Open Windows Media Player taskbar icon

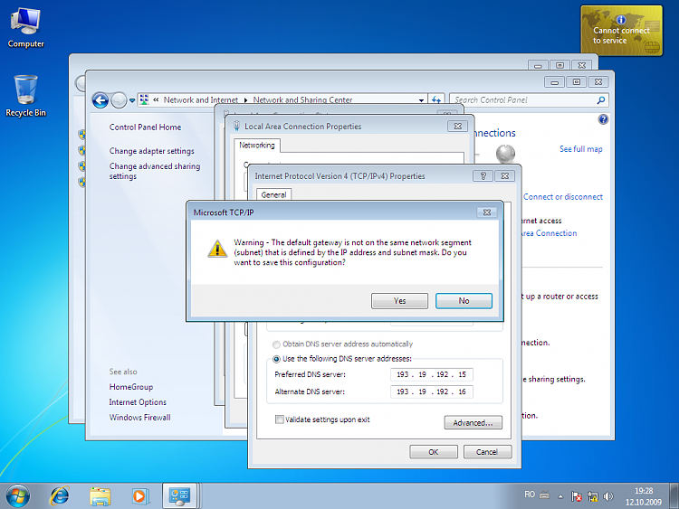[139, 495]
